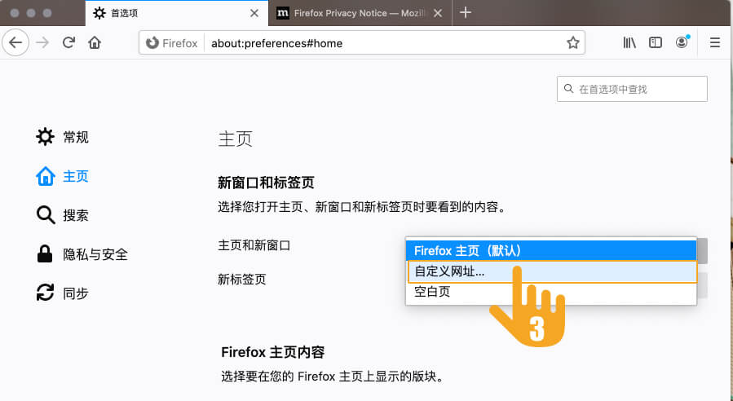Reload the current page
733x401 pixels.
(x=68, y=43)
